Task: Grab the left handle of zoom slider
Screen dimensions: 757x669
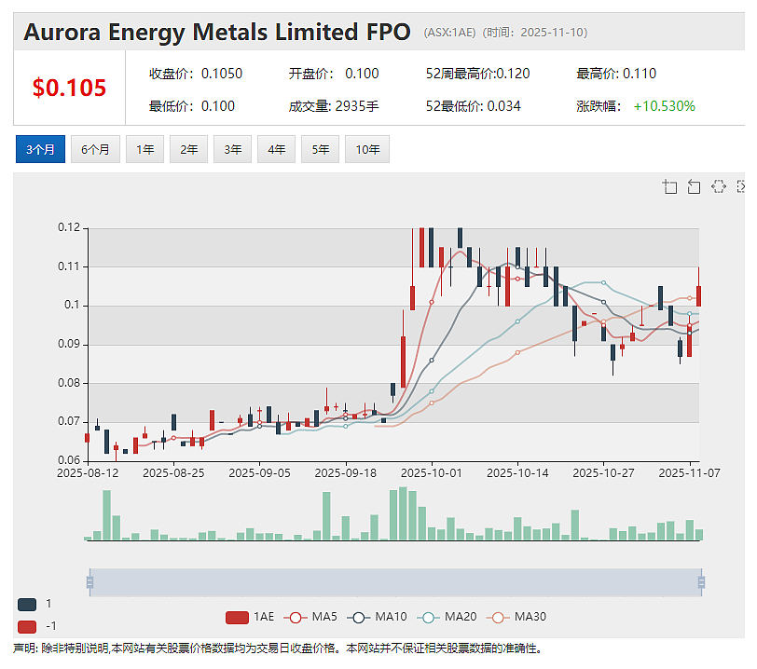Action: [89, 582]
